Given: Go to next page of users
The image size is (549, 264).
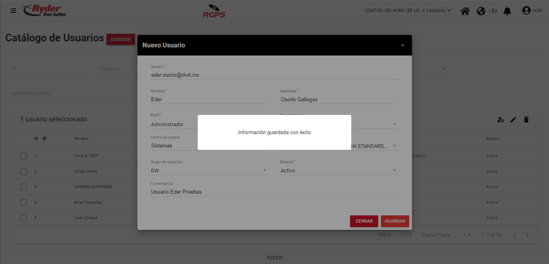Looking at the screenshot, I should 527,235.
